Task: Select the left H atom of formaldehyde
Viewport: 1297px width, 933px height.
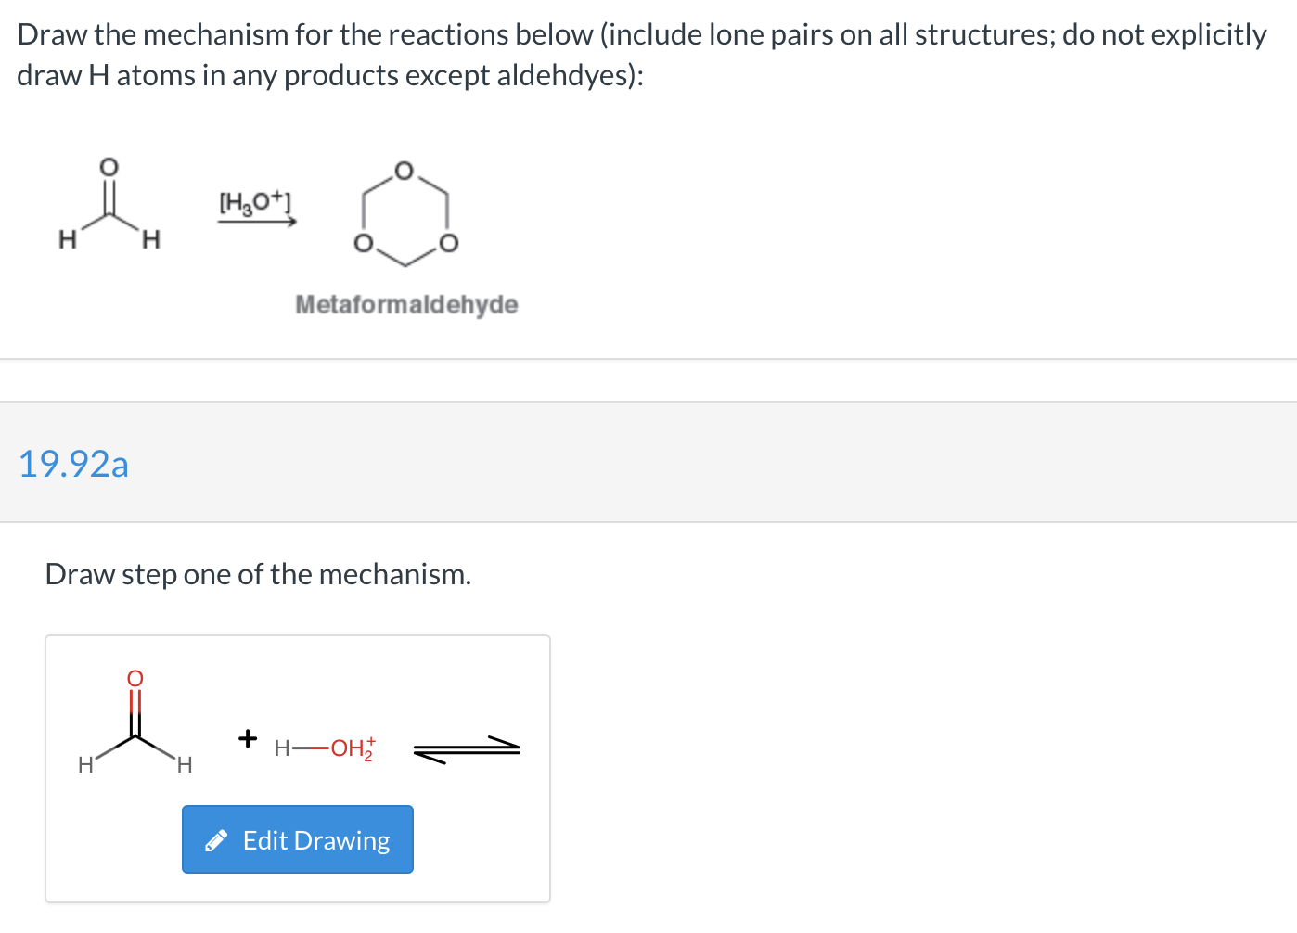Action: [x=84, y=766]
